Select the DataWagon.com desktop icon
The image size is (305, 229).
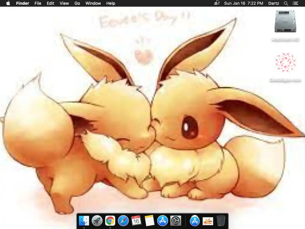pos(285,62)
